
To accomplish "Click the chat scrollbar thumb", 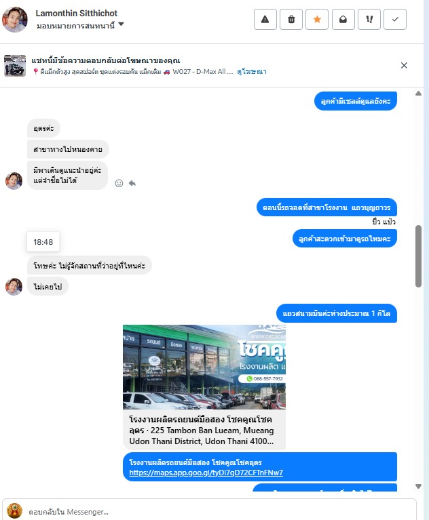I will [418, 256].
